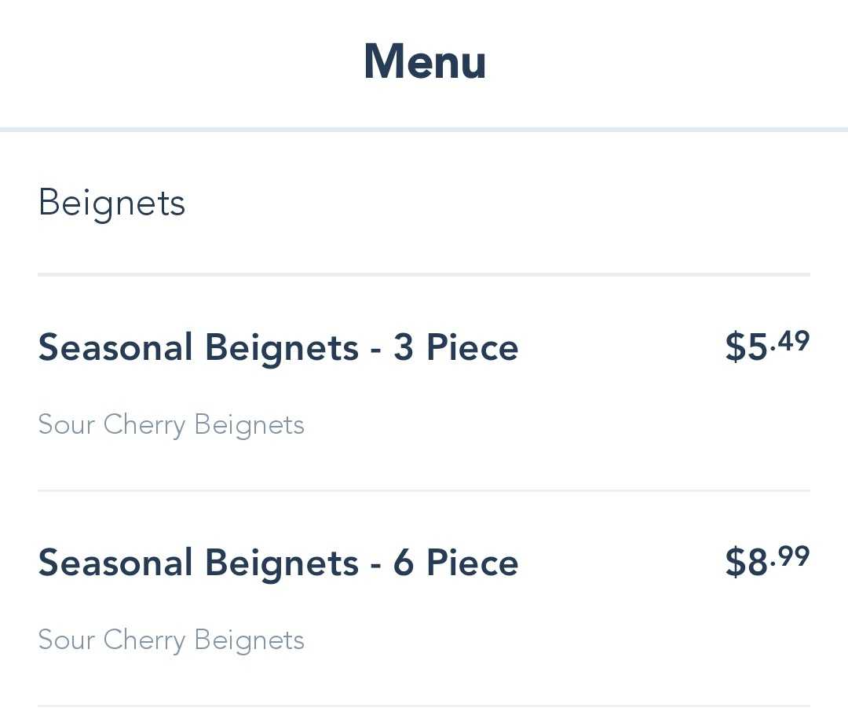
Task: Open Seasonal Beignets - 3 Piece item
Action: [x=278, y=348]
